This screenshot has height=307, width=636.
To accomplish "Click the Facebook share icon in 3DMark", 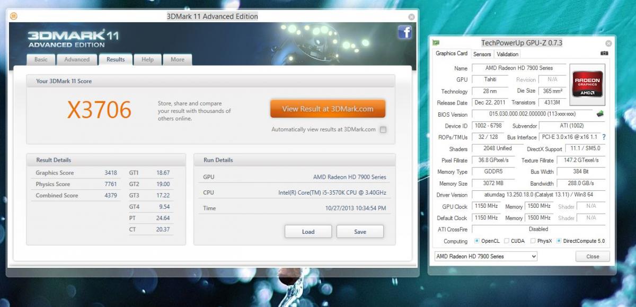I will click(405, 32).
